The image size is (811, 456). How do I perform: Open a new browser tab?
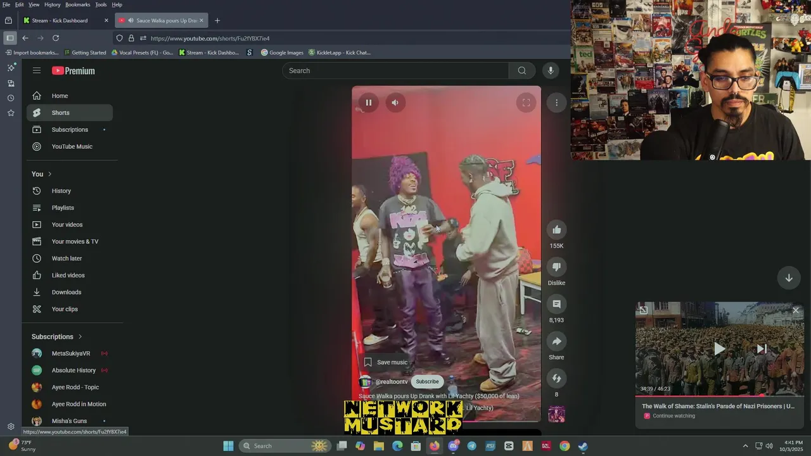pyautogui.click(x=217, y=20)
